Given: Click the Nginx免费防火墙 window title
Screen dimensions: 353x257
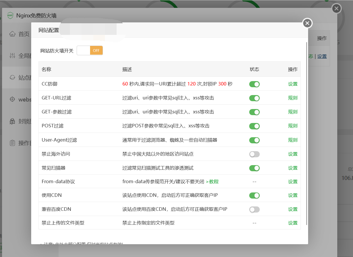Looking at the screenshot, I should click(x=36, y=16).
